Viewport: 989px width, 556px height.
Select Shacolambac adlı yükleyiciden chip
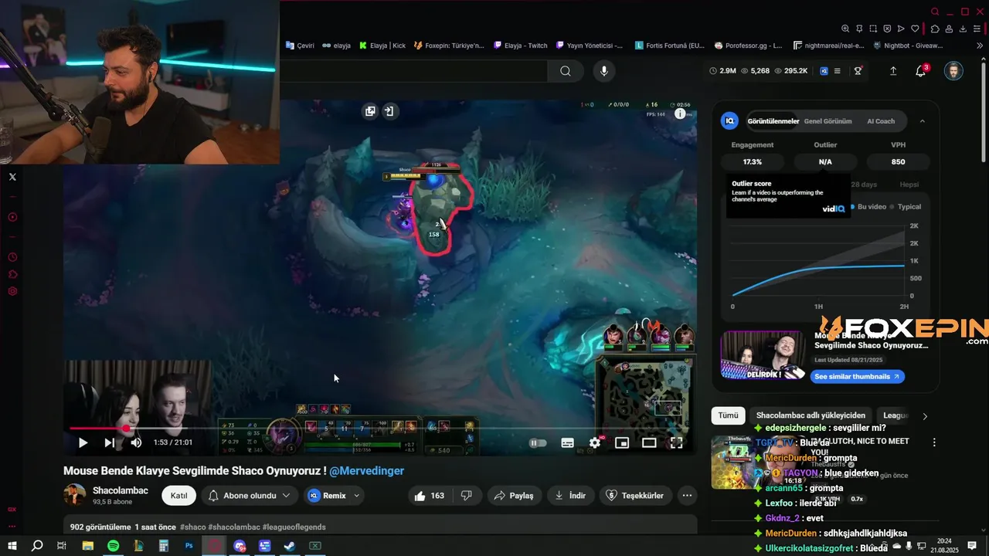(811, 415)
